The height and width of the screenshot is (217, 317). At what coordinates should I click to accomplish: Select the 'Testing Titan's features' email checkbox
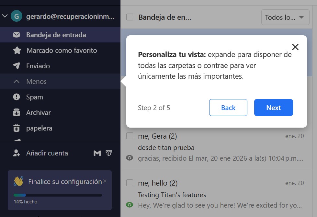click(x=130, y=183)
